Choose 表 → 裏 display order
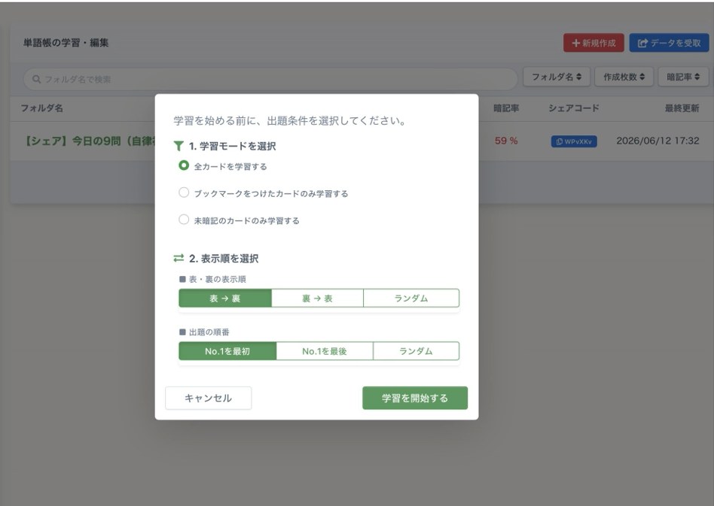Screen dimensions: 714x506 click(225, 298)
